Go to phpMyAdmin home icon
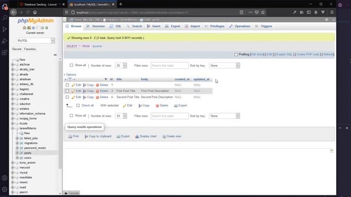 coord(24,28)
